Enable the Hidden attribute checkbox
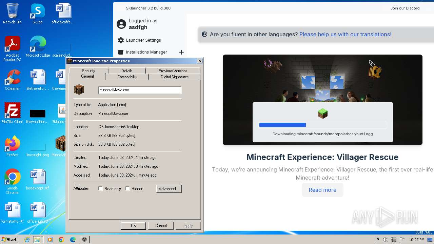The width and height of the screenshot is (434, 244). coord(128,189)
